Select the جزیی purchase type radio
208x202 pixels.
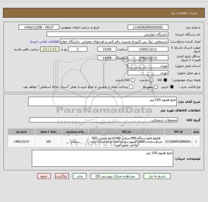[172, 87]
